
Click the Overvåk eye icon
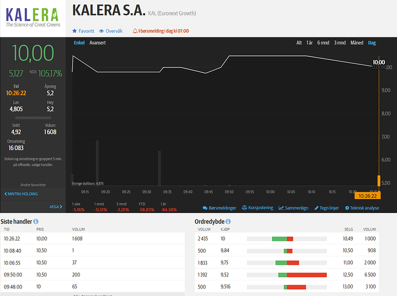click(101, 31)
